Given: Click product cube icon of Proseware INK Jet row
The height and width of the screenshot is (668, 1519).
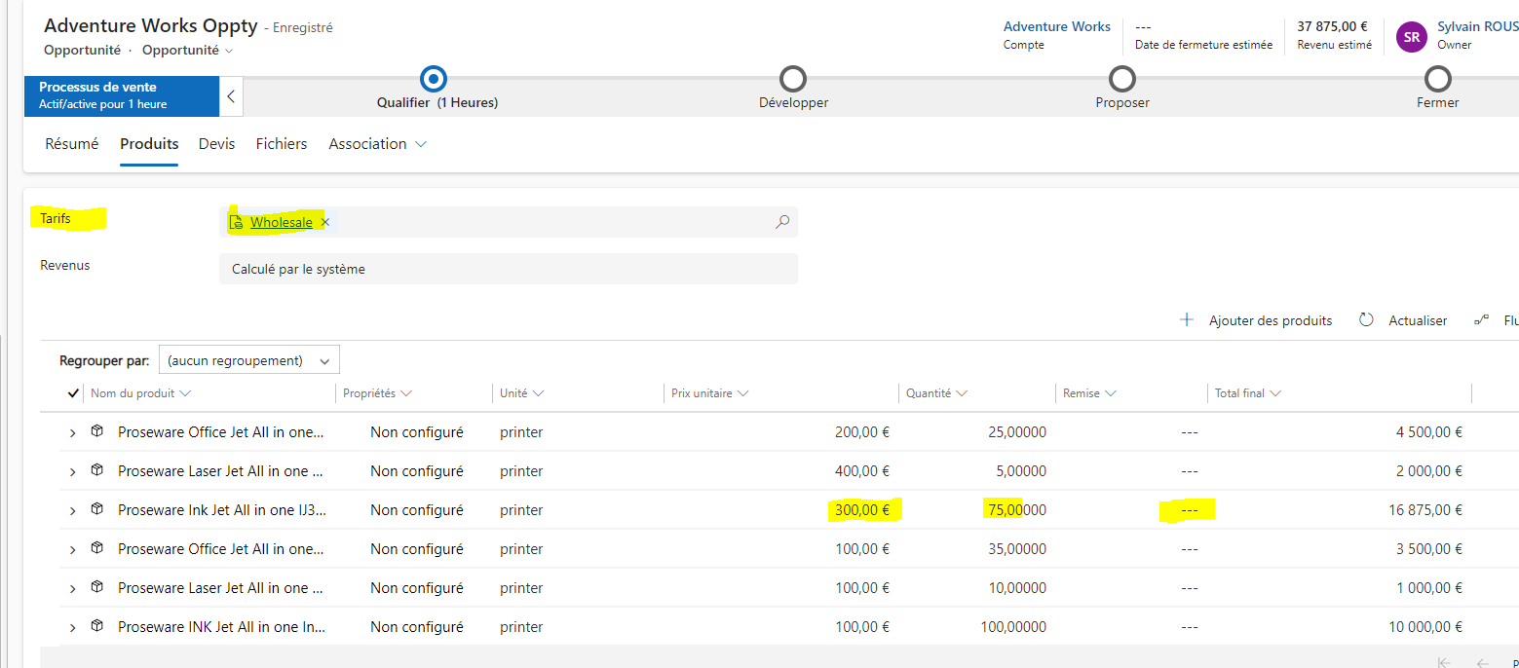Looking at the screenshot, I should (x=97, y=625).
